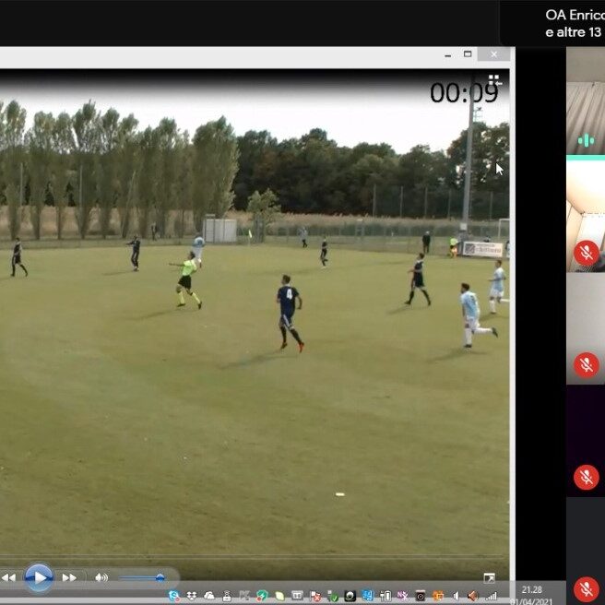This screenshot has width=605, height=605.
Task: Open Dropbox tray icon
Action: pyautogui.click(x=191, y=596)
